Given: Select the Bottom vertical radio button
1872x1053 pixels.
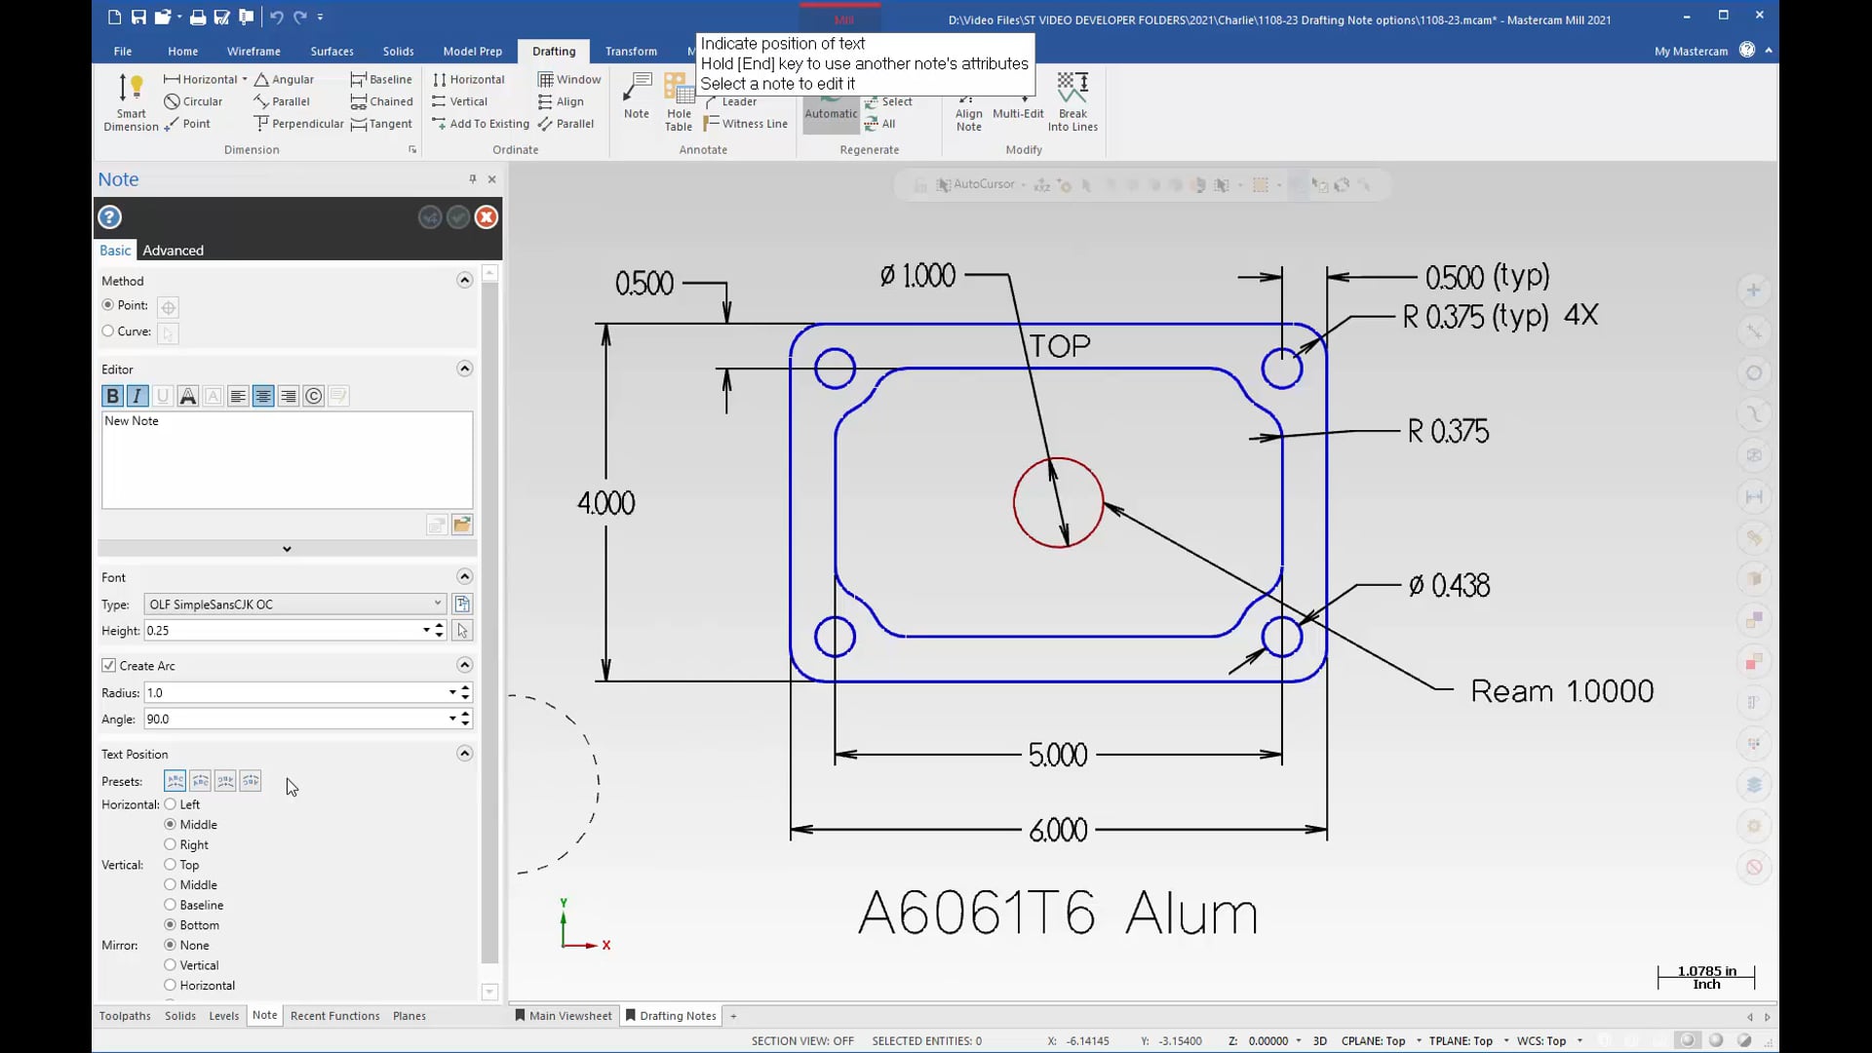Looking at the screenshot, I should pyautogui.click(x=170, y=924).
